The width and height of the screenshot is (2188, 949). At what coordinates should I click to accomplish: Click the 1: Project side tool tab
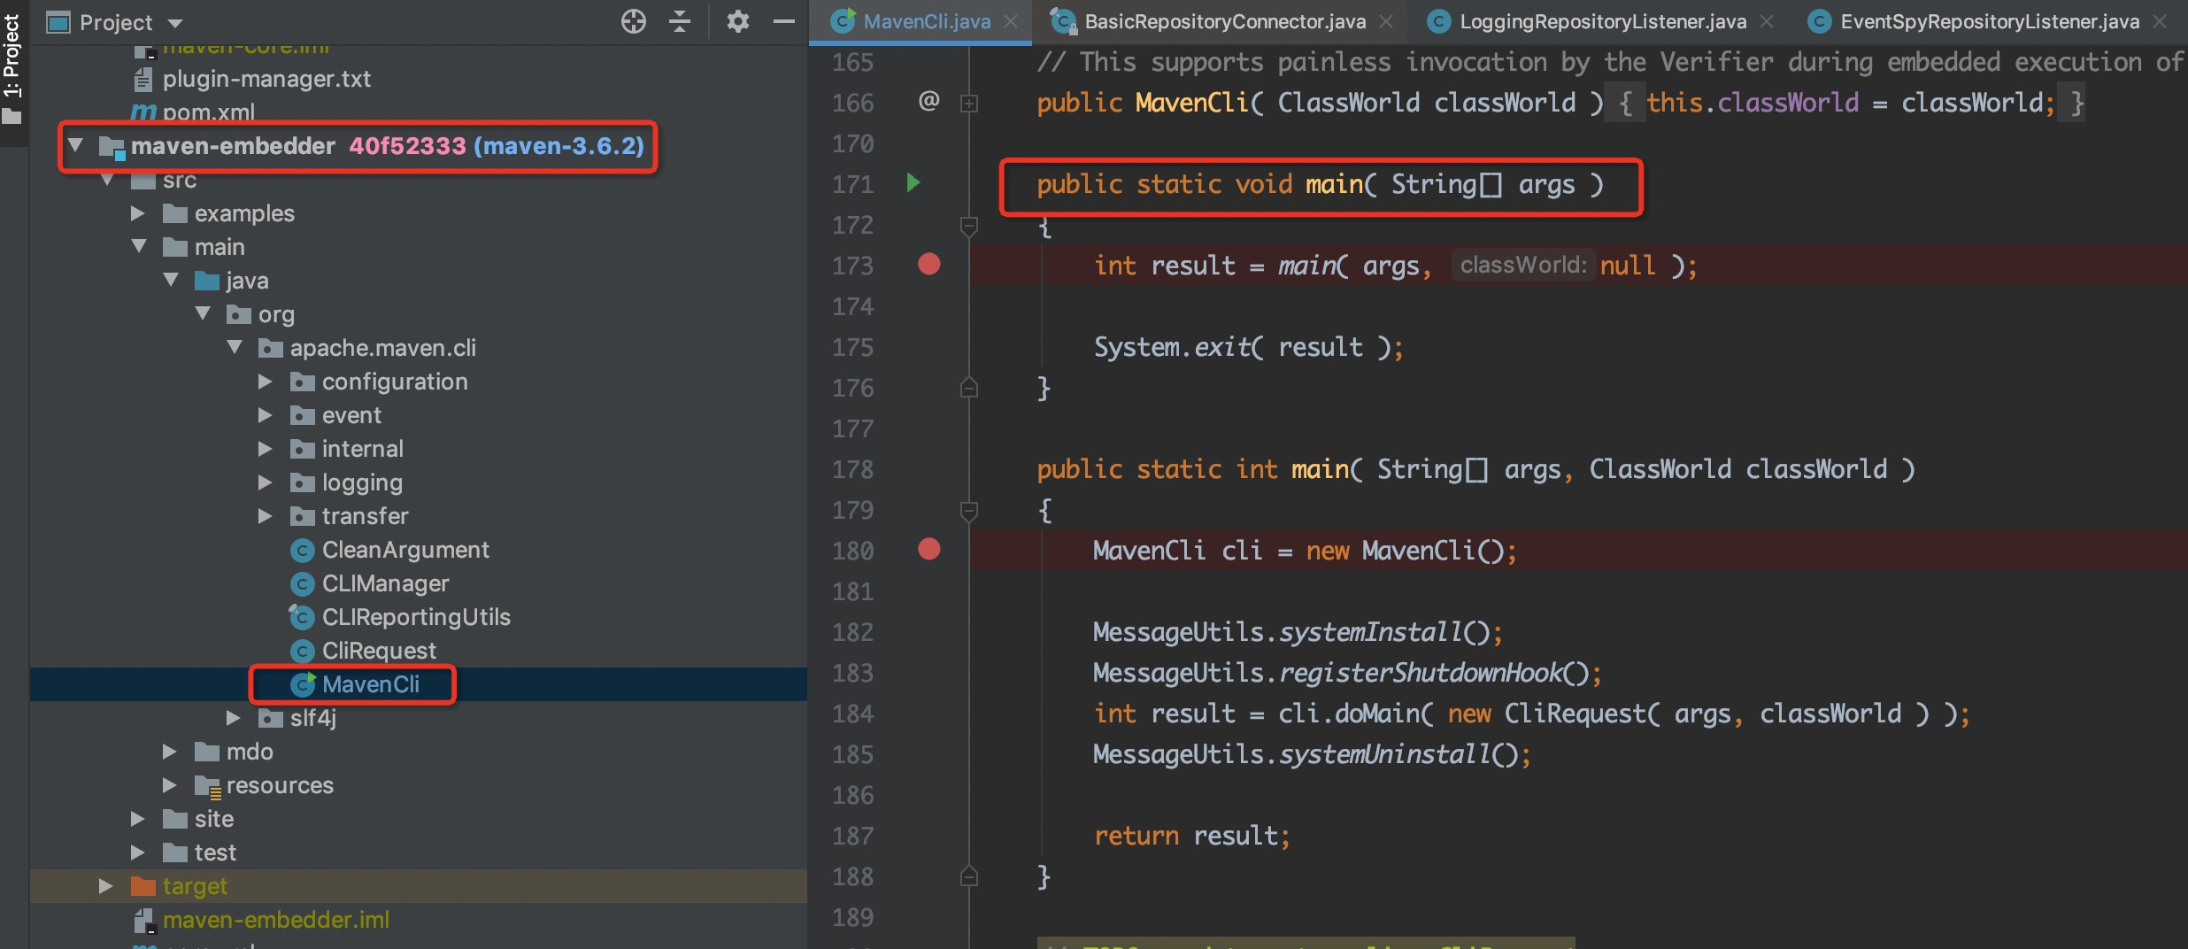[12, 67]
